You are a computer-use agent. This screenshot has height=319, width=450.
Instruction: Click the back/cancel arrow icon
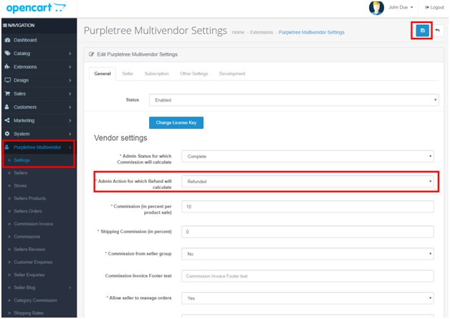(437, 30)
